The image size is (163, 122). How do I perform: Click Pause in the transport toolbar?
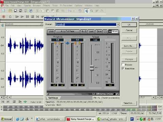point(27,17)
